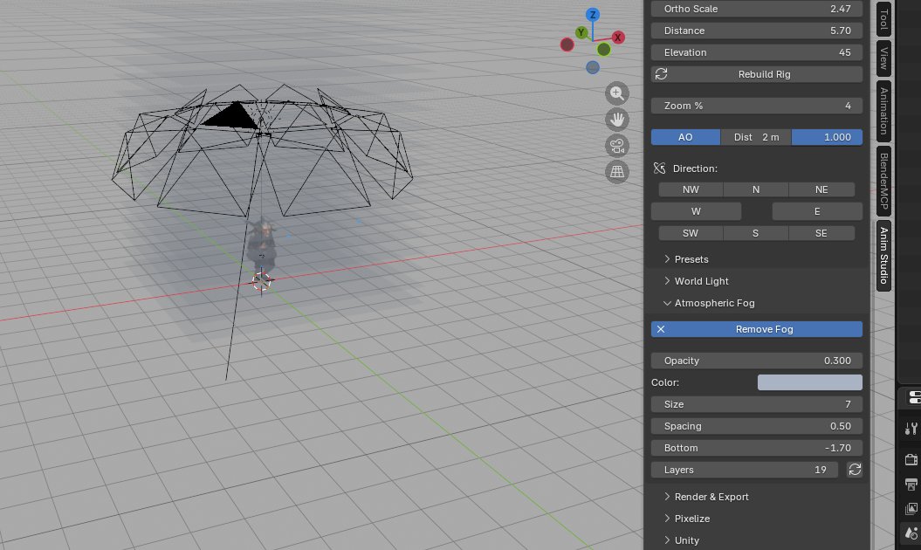Click the green Y axis gizmo circle
Screen dimensions: 921x550
click(581, 32)
